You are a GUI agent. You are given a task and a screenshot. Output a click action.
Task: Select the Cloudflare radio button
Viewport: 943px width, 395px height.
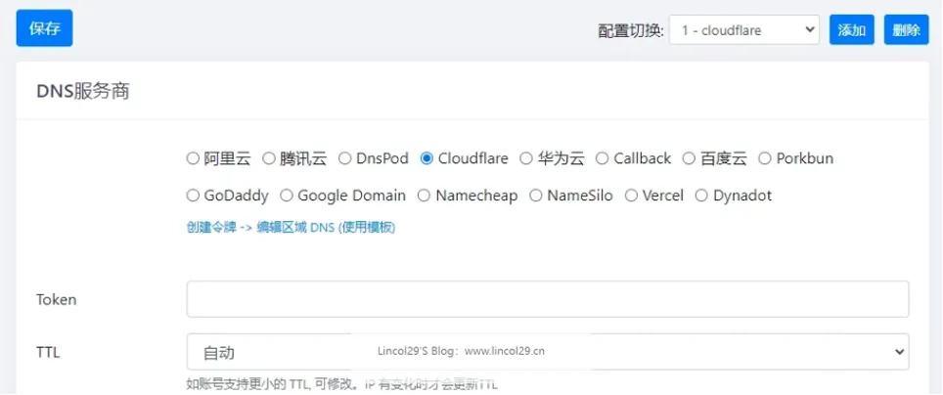pos(427,158)
